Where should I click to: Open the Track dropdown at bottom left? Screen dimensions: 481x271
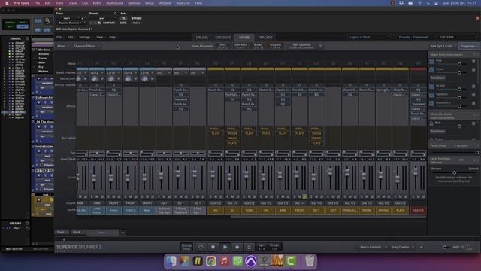coord(62,233)
